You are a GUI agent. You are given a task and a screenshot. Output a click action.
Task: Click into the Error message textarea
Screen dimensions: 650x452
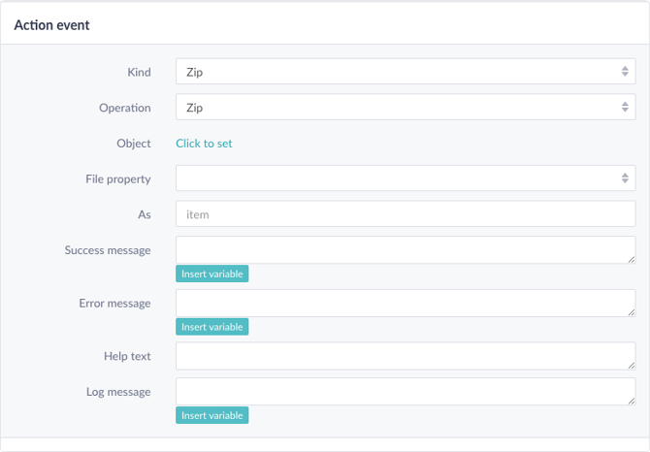pos(406,303)
